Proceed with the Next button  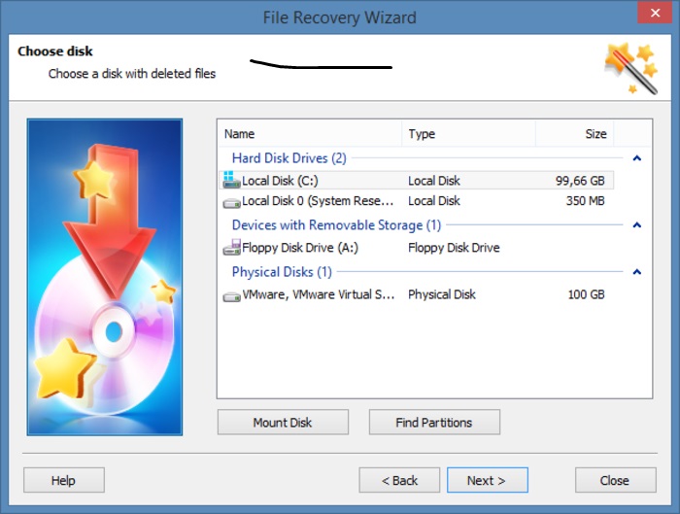[x=488, y=480]
